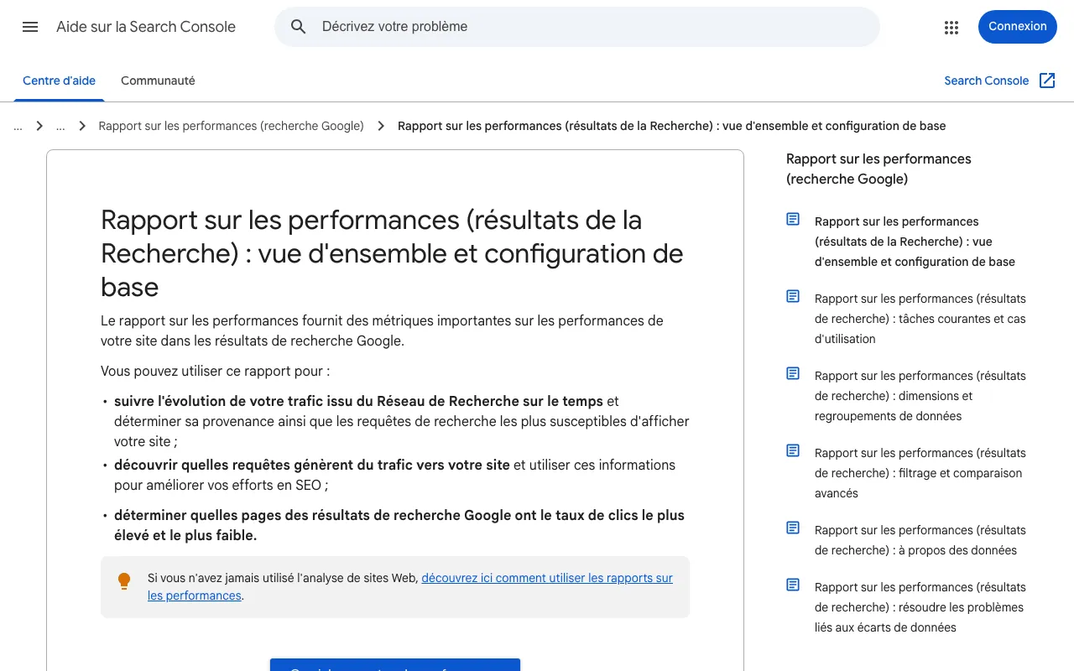Click bullet text 'déterminer quelles pages des résultats'

pos(399,525)
